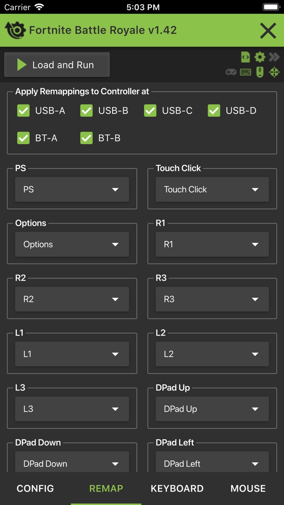Screen dimensions: 284x505
Task: Close the Fortnite Battle Royale script
Action: coord(268,31)
